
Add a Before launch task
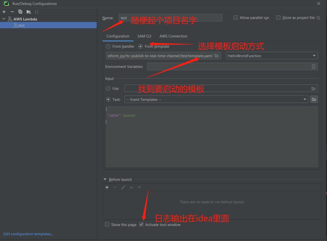coord(107,187)
